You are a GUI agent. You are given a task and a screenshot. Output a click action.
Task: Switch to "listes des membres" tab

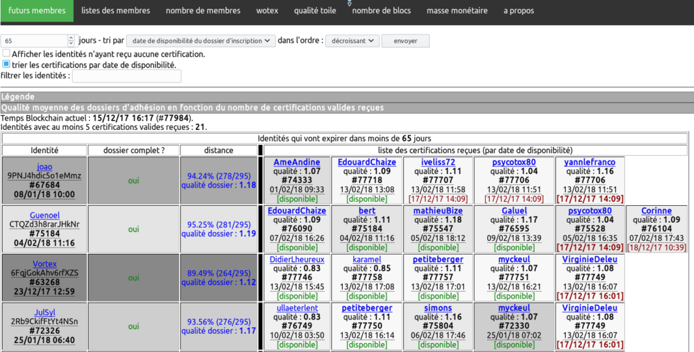[x=117, y=11]
